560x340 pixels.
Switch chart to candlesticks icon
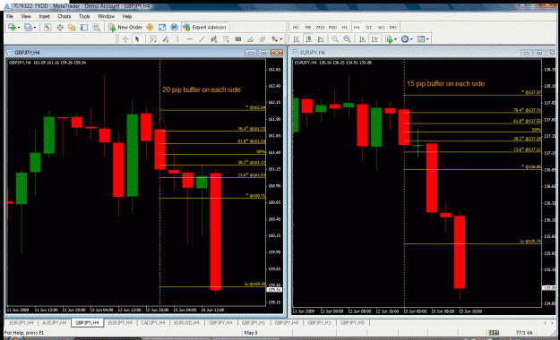coord(308,39)
